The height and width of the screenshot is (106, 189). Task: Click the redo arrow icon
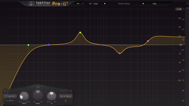(83, 4)
